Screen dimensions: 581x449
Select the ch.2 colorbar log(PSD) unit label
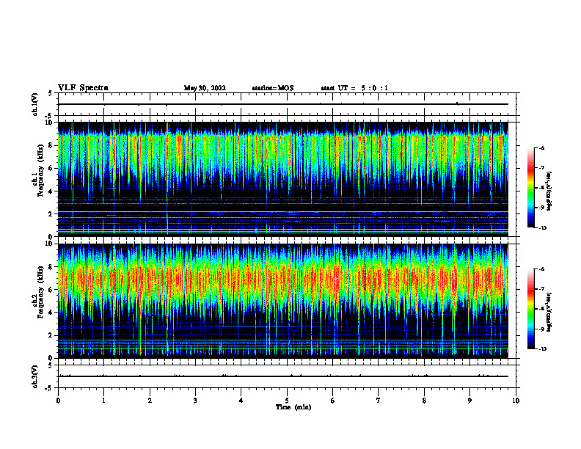point(549,312)
